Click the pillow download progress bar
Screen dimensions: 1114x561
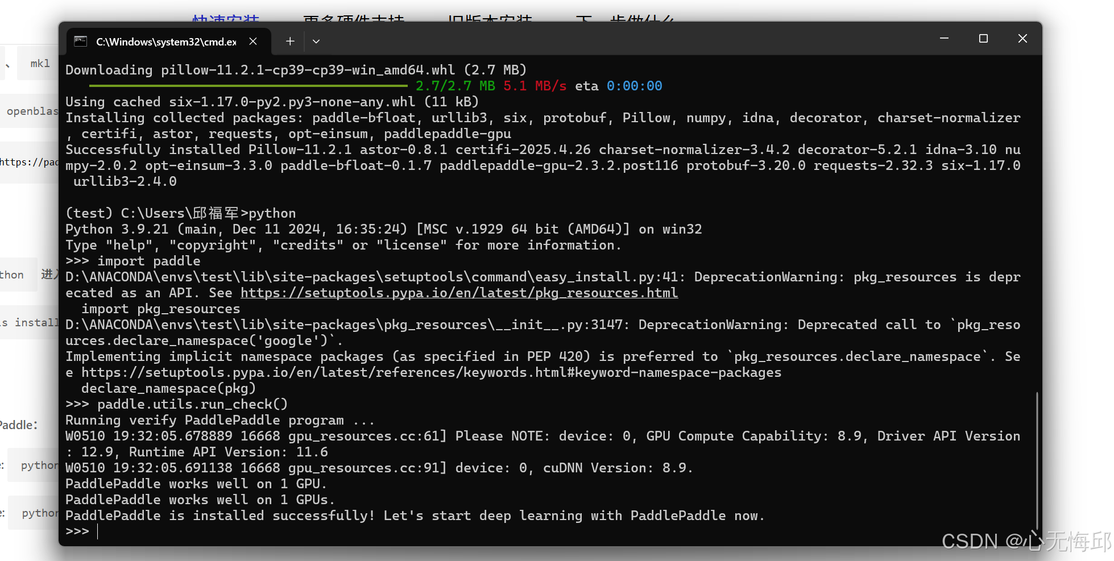[x=247, y=86]
